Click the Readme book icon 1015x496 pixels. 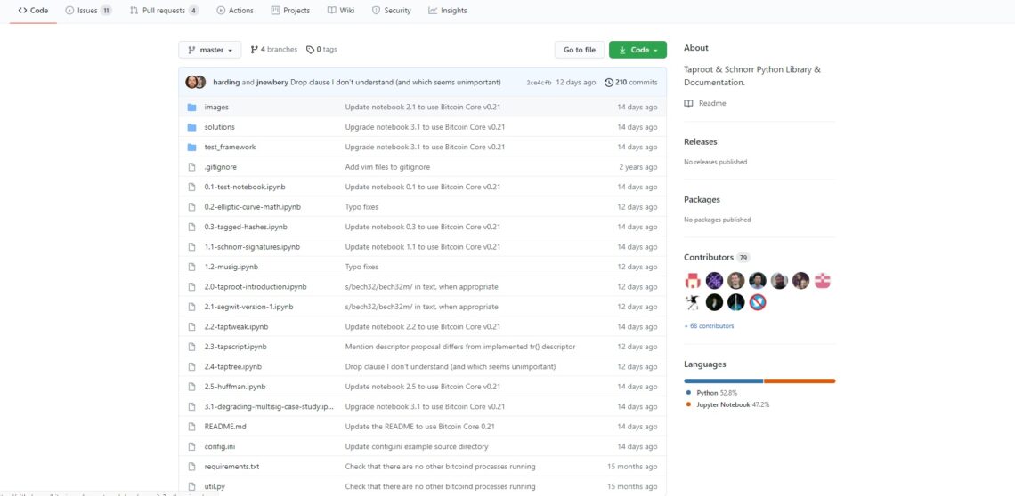688,103
